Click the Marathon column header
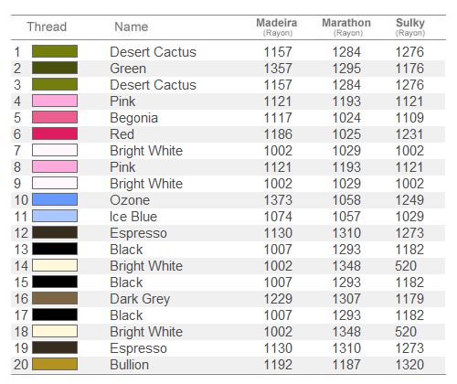The height and width of the screenshot is (384, 457). coord(346,27)
